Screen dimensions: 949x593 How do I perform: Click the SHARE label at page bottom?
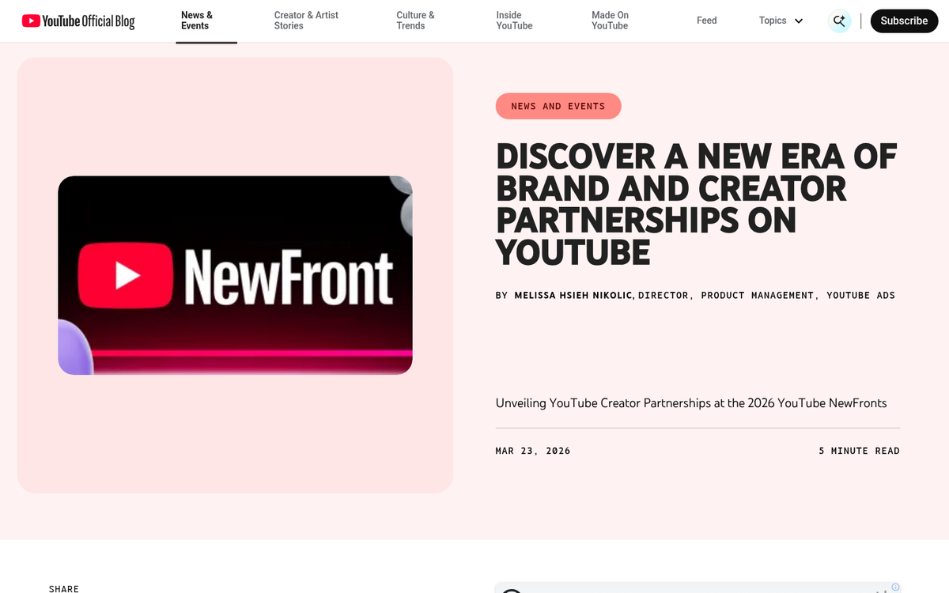click(x=64, y=588)
